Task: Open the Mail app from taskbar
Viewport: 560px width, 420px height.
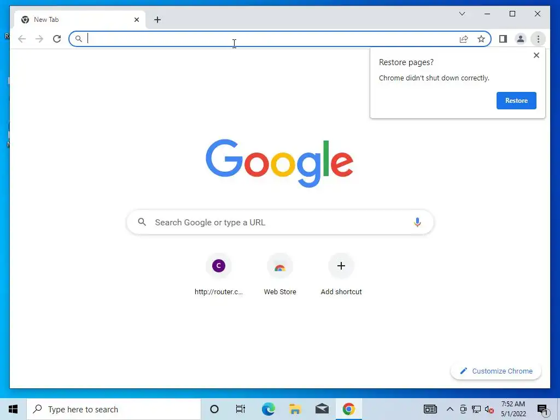Action: pyautogui.click(x=322, y=409)
